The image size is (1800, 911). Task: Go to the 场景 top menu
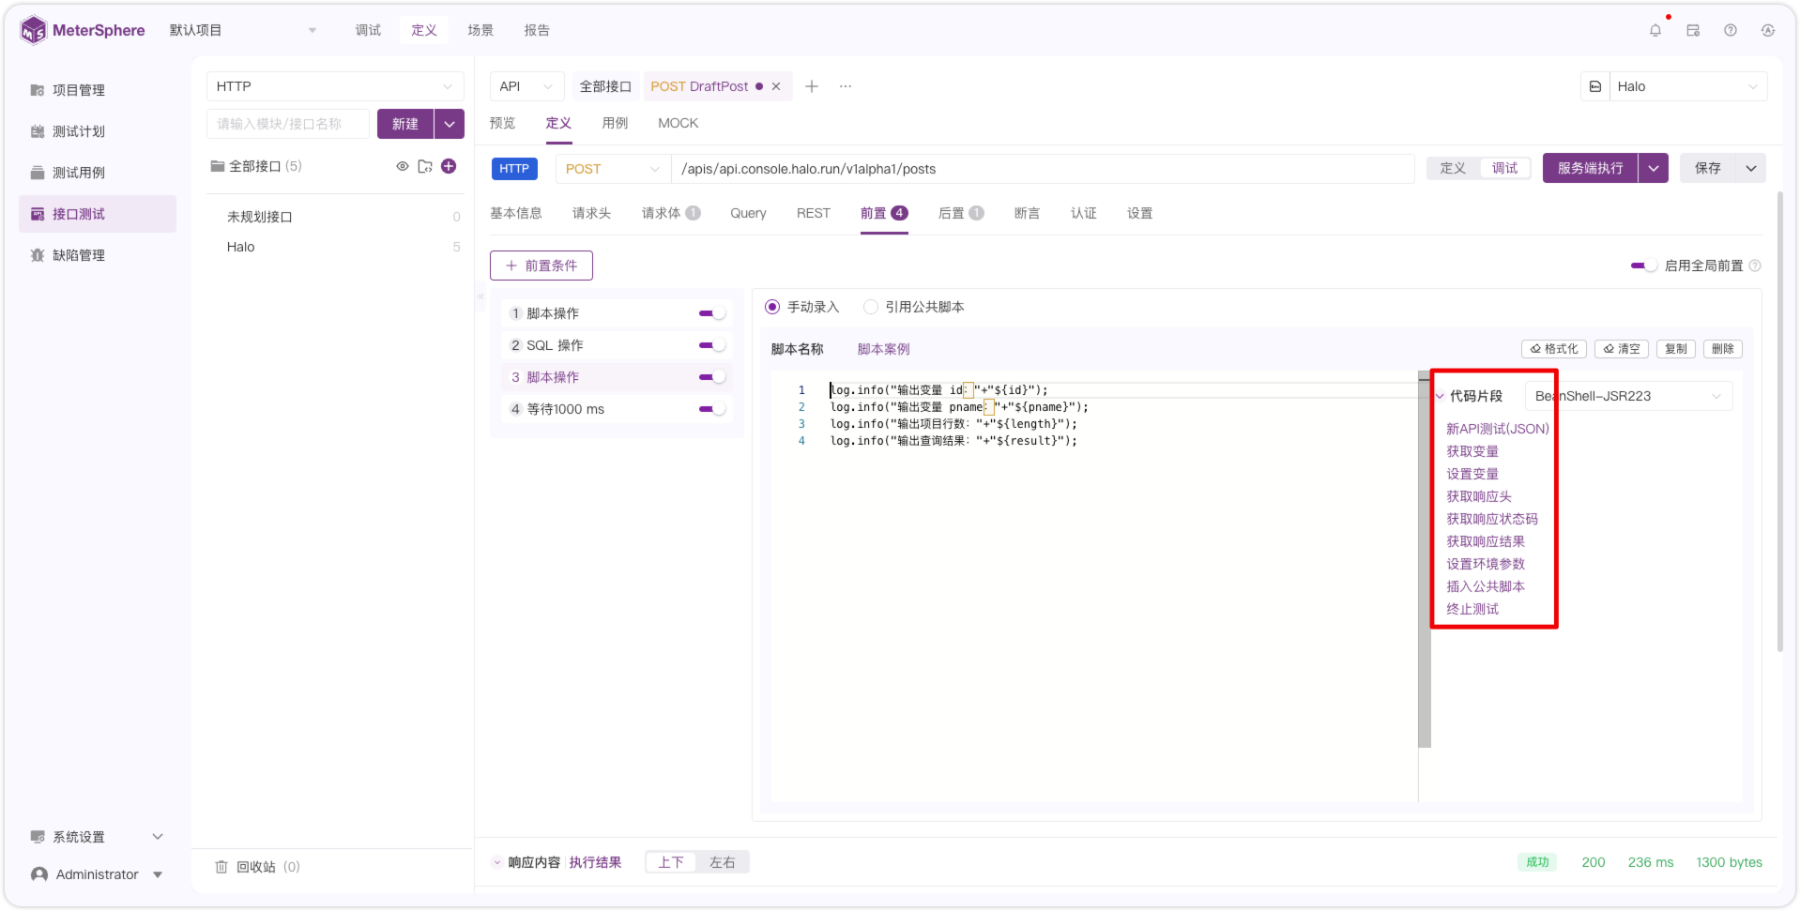pyautogui.click(x=481, y=30)
